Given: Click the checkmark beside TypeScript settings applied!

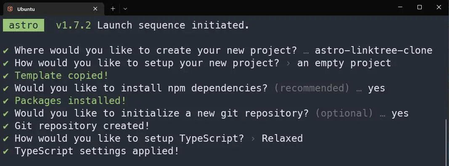Looking at the screenshot, I should (6, 151).
